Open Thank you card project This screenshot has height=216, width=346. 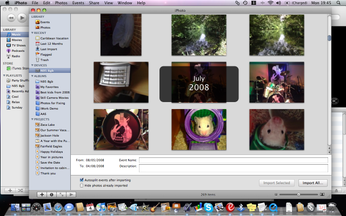(48, 173)
